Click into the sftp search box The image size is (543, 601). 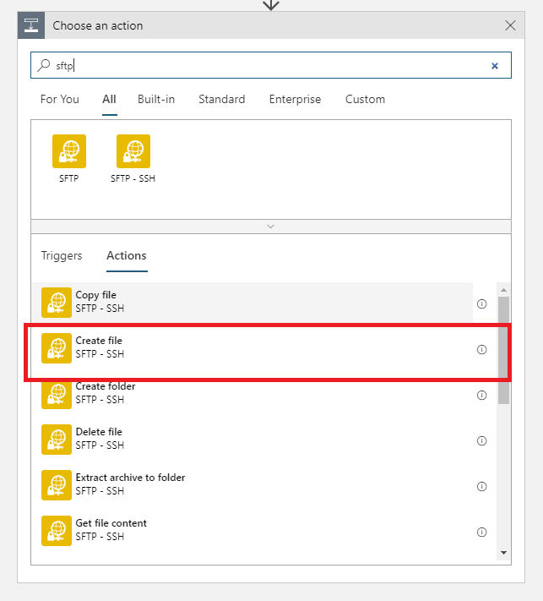271,65
